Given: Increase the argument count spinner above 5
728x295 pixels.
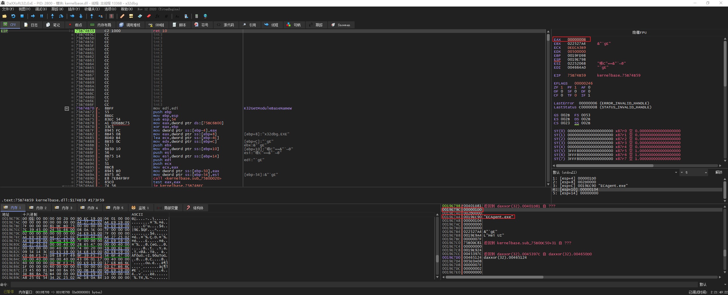Looking at the screenshot, I should click(x=706, y=172).
